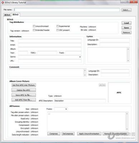This screenshot has width=139, height=143.
Task: Tick the CRC present checkbox
Action: click(x=58, y=30)
